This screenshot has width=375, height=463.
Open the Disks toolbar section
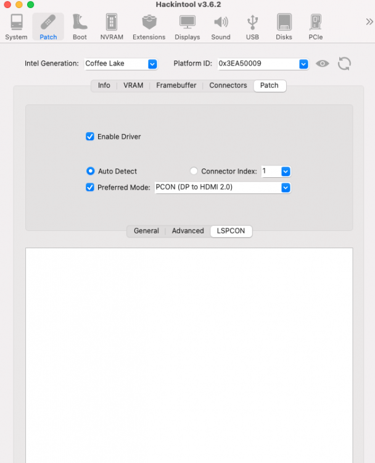(x=284, y=27)
